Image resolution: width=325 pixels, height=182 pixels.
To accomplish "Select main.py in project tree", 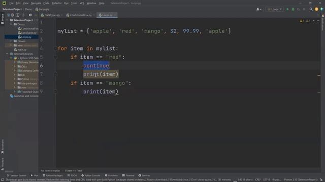I will (x=20, y=50).
